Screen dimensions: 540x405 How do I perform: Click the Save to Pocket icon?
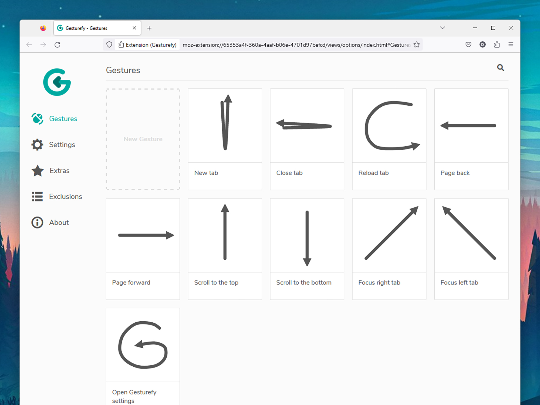click(x=468, y=45)
